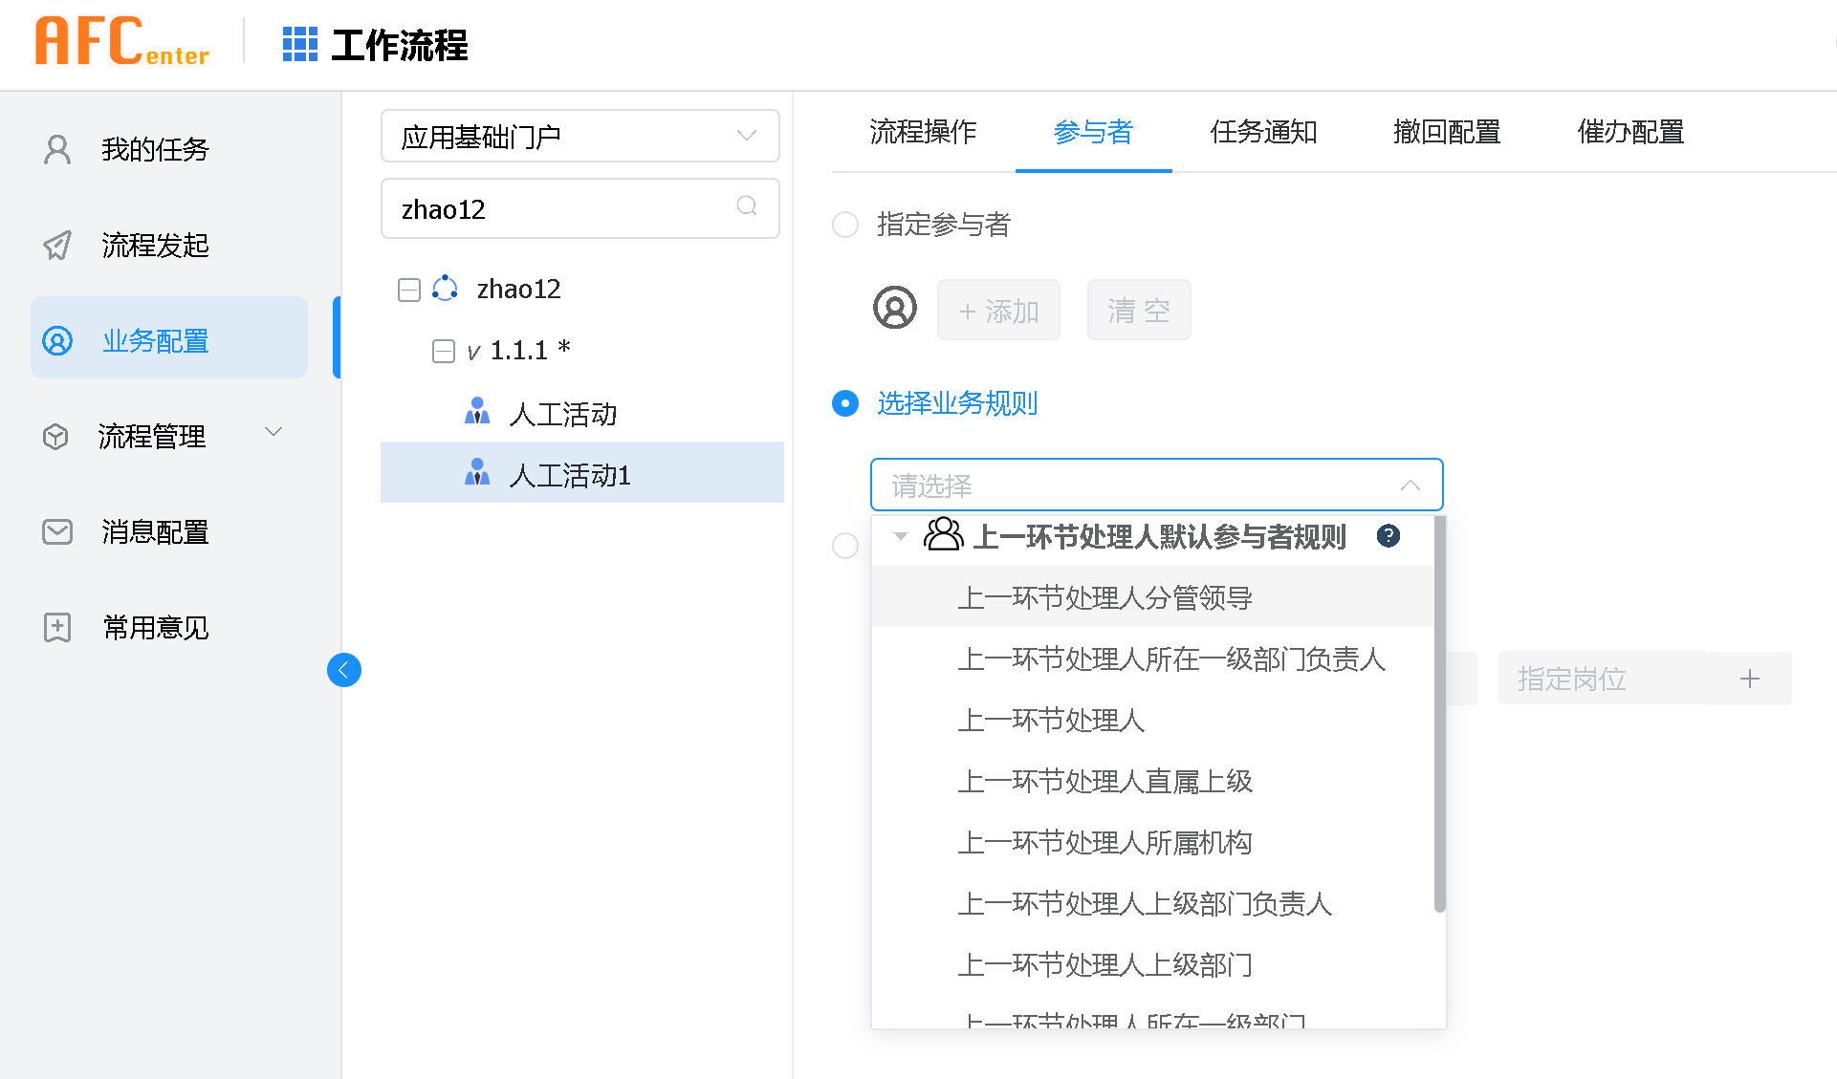
Task: Select the 选择业务规则 radio button
Action: pos(844,403)
